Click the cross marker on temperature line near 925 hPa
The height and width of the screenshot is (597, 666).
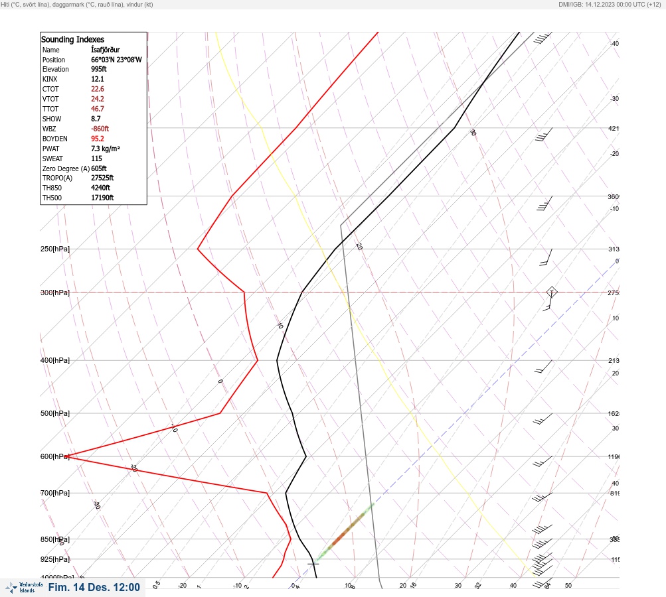pos(313,563)
